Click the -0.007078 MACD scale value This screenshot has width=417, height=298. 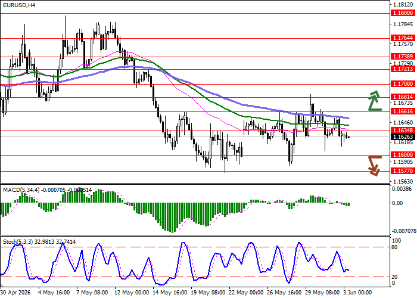(x=403, y=231)
